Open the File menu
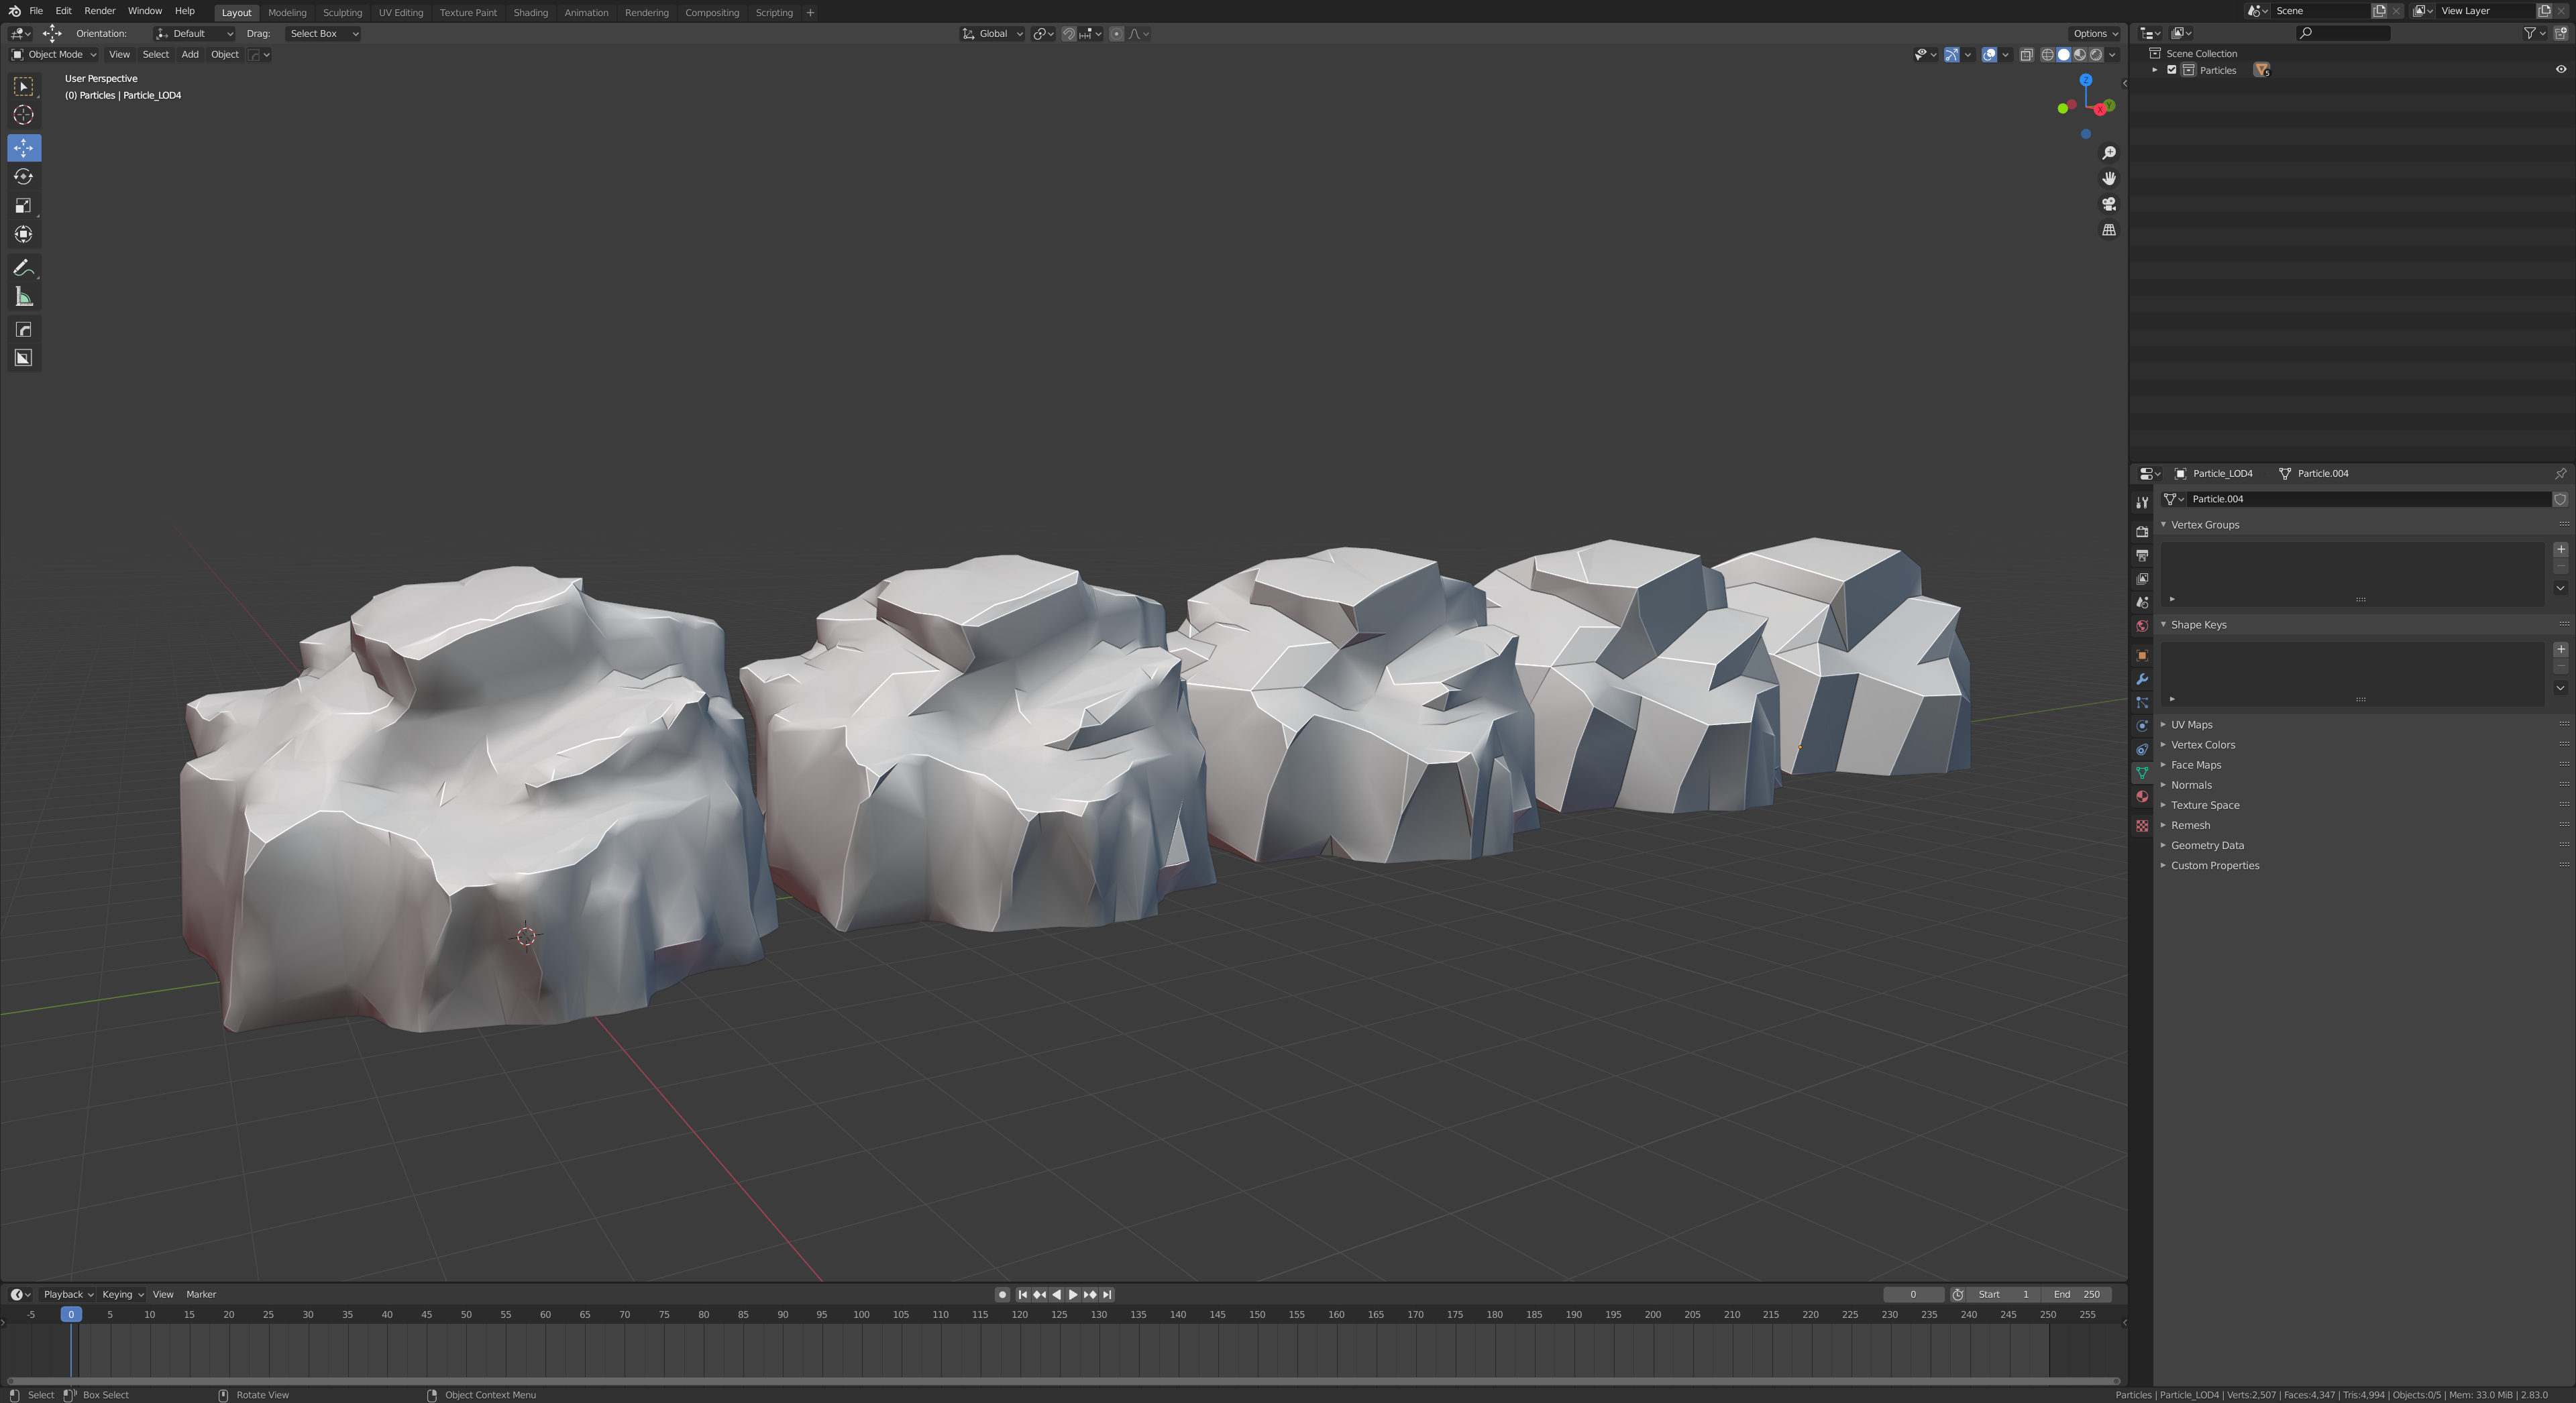The height and width of the screenshot is (1403, 2576). 36,11
